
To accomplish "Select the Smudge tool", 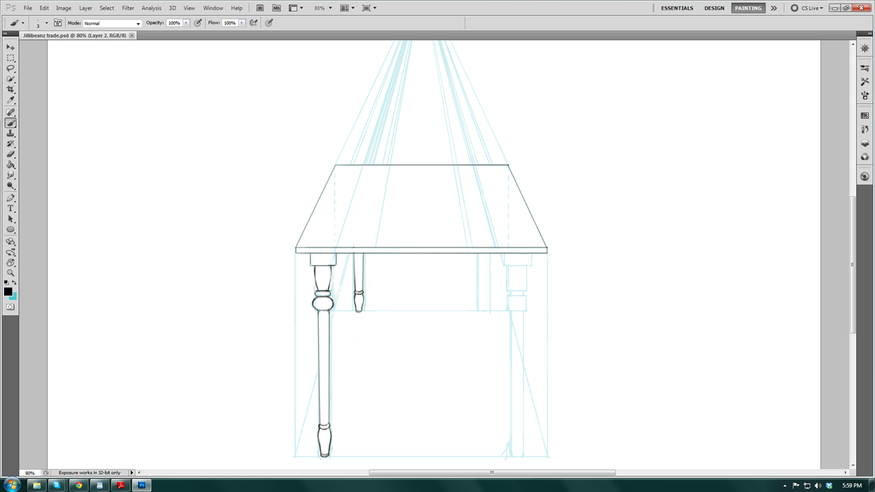I will point(11,176).
